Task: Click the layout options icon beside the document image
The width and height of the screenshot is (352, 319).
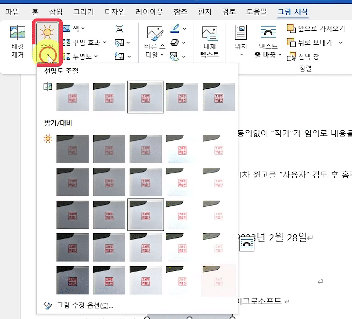Action: coord(247,244)
